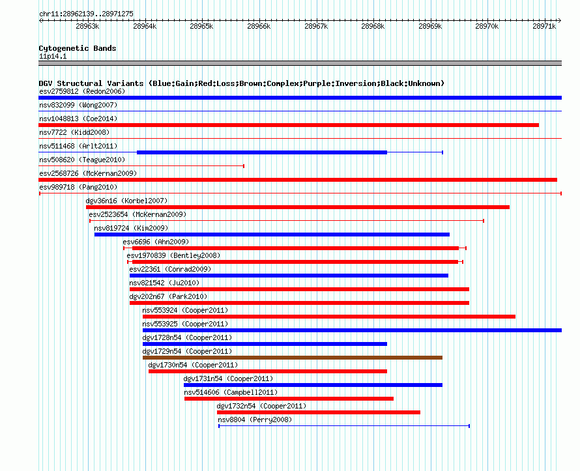The image size is (580, 471).
Task: Select the brown complex dgv1729n54 bar
Action: (293, 358)
